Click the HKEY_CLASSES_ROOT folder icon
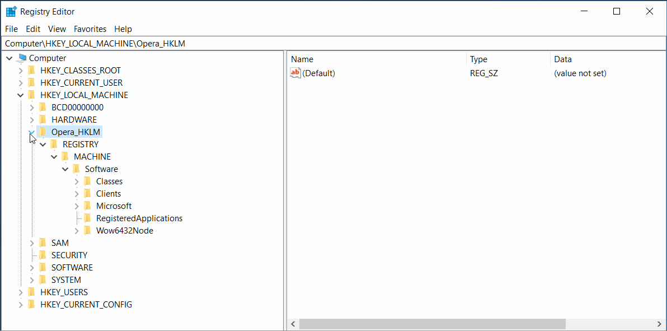The image size is (667, 331). 31,71
